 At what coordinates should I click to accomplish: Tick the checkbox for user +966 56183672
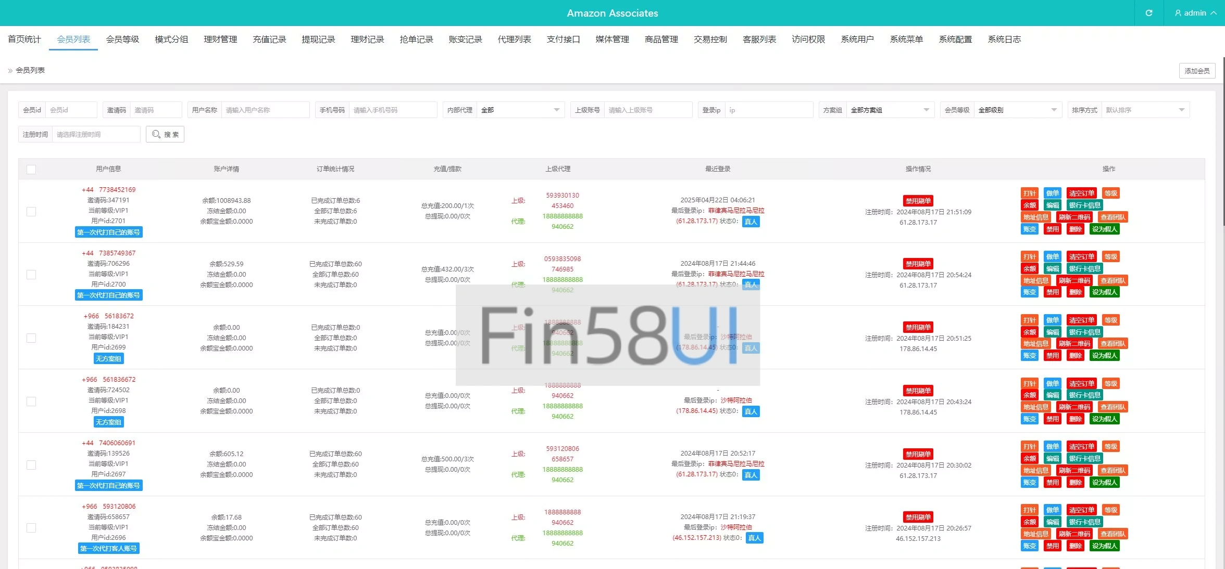click(31, 338)
